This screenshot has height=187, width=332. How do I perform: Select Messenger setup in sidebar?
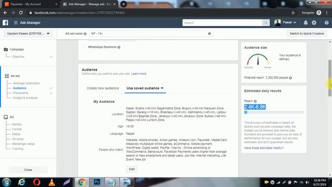click(x=23, y=144)
